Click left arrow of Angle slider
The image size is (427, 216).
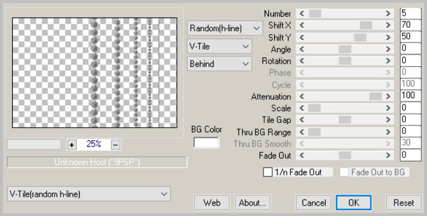302,49
